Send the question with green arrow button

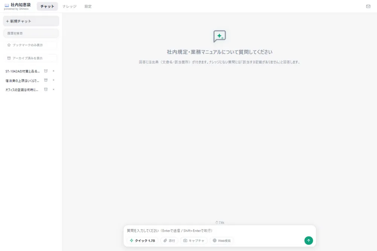[x=308, y=240]
